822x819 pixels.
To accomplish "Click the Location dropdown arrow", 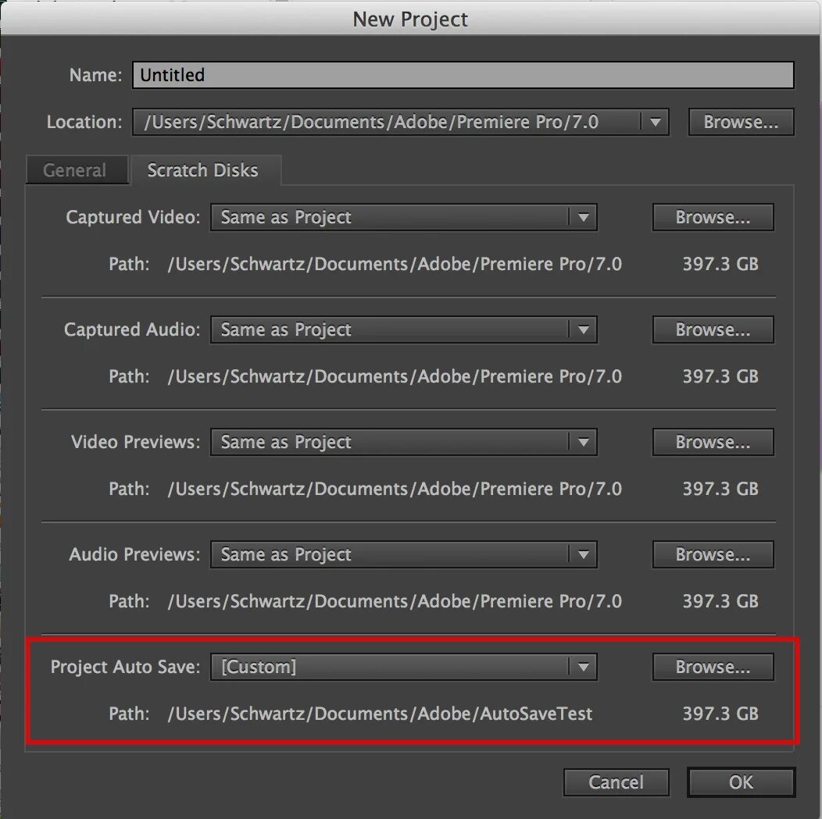I will 655,122.
